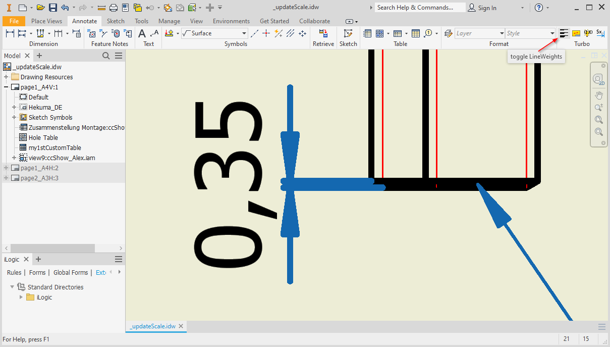Collapse the page1_A4V:1 sheet node

coord(6,87)
